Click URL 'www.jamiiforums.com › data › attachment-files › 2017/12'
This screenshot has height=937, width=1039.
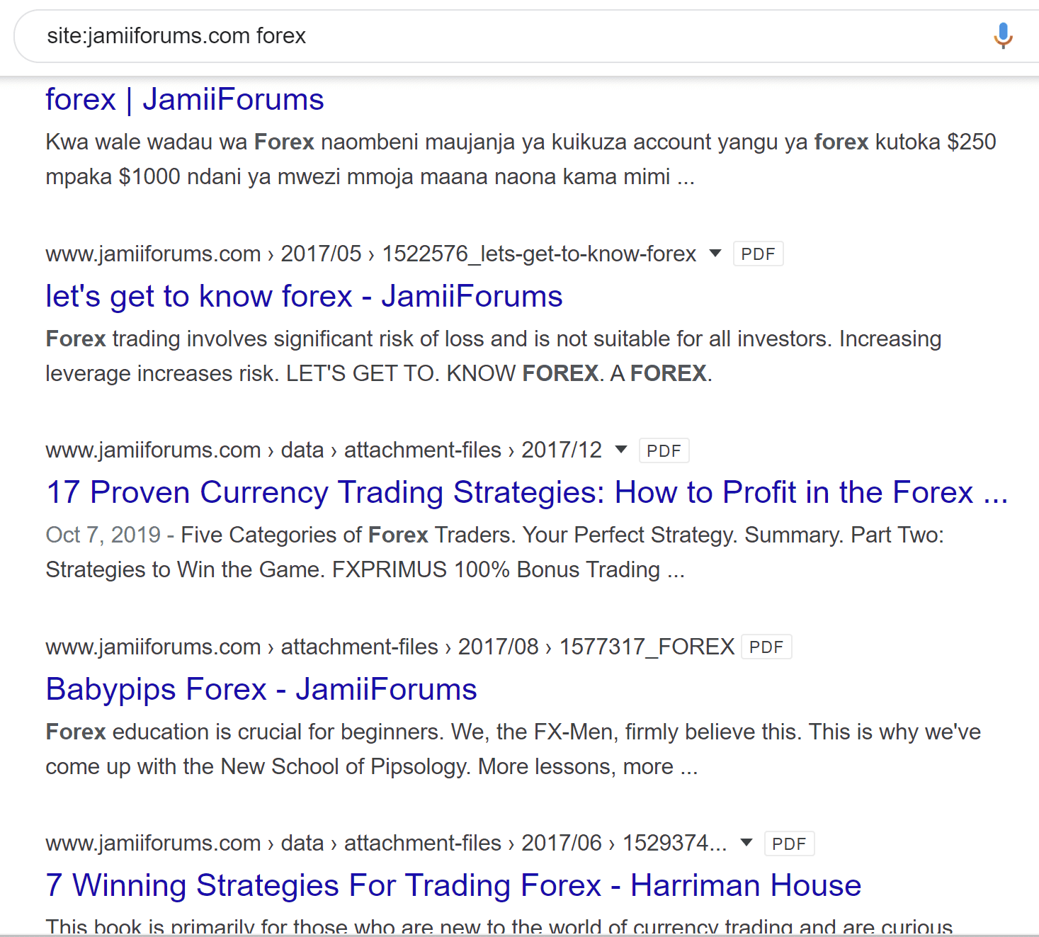tap(324, 450)
